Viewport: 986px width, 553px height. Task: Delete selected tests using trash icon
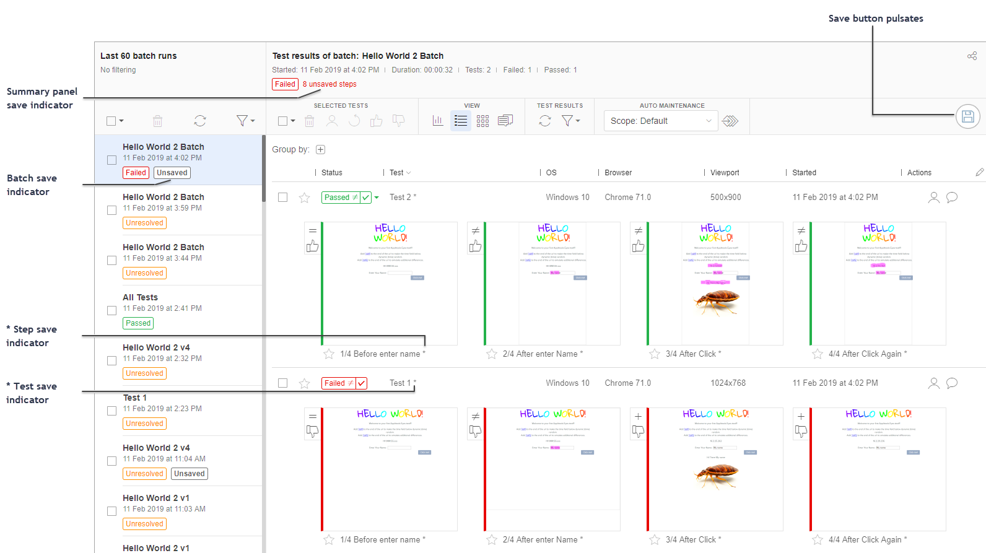(310, 121)
